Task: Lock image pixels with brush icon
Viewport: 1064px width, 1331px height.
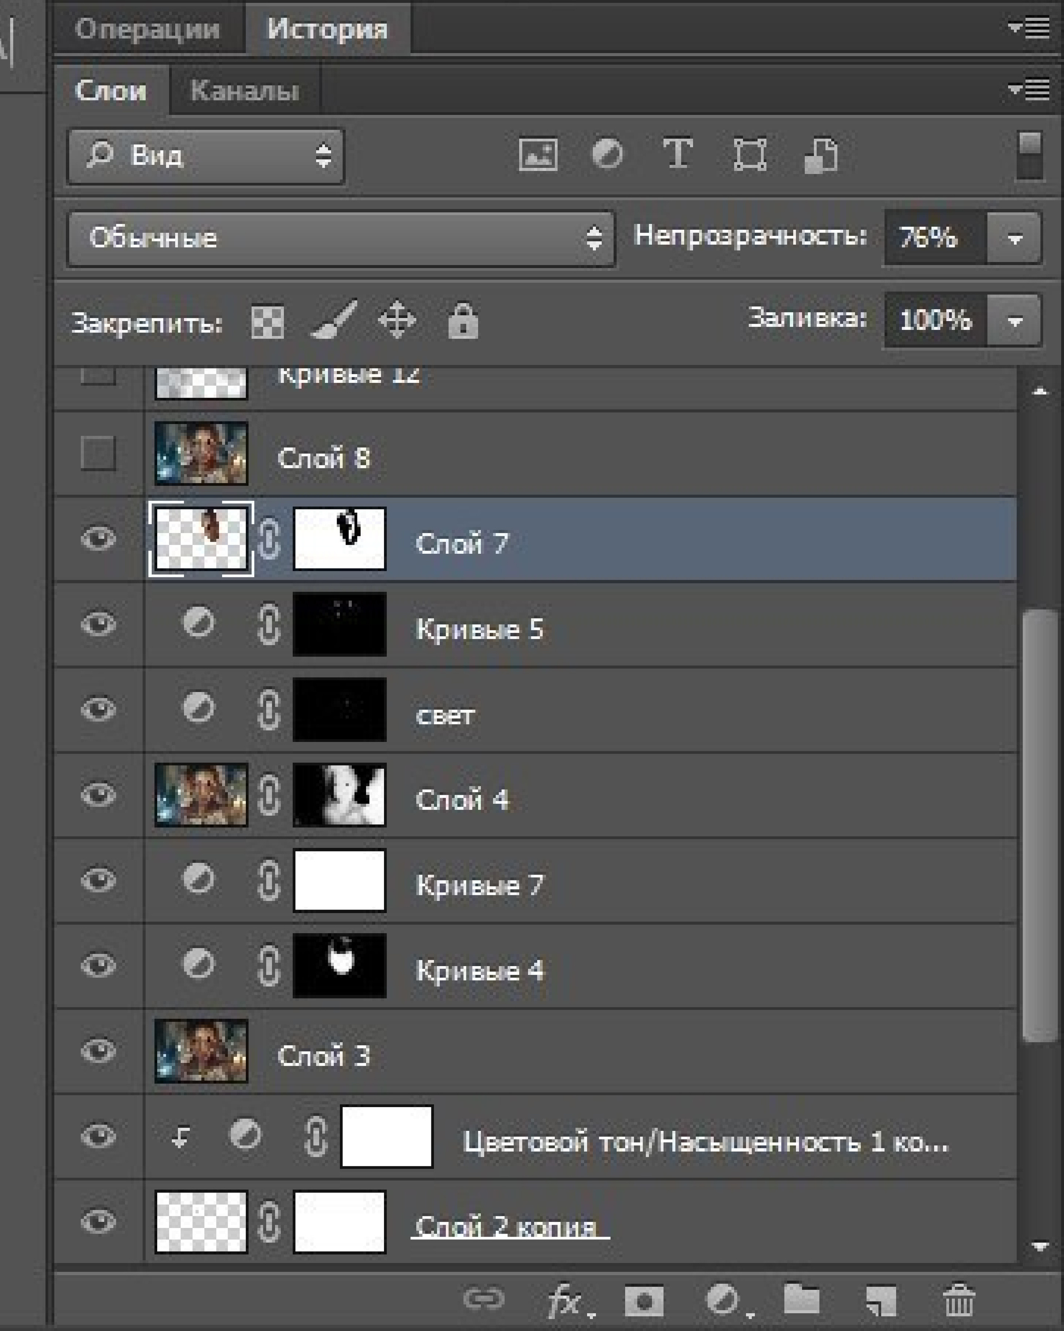Action: tap(333, 320)
